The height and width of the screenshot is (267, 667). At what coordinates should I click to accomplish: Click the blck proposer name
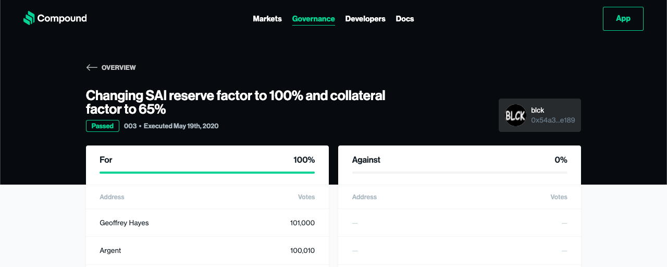(x=538, y=111)
